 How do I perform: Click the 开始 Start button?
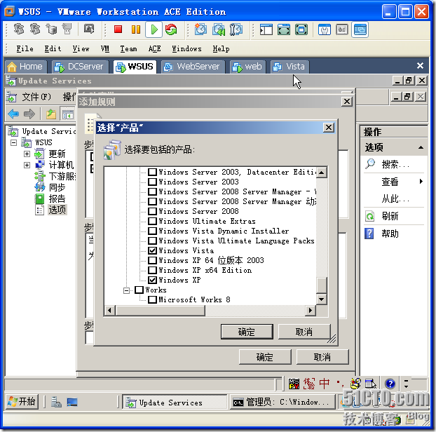[22, 402]
